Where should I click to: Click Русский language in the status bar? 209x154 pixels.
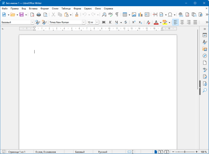[x=103, y=152]
